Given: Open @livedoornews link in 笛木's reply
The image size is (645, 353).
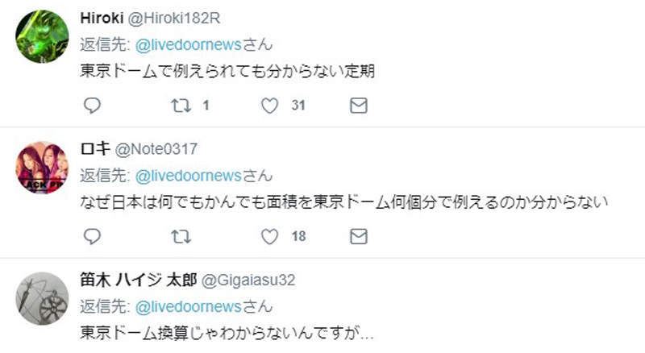Looking at the screenshot, I should click(x=189, y=306).
